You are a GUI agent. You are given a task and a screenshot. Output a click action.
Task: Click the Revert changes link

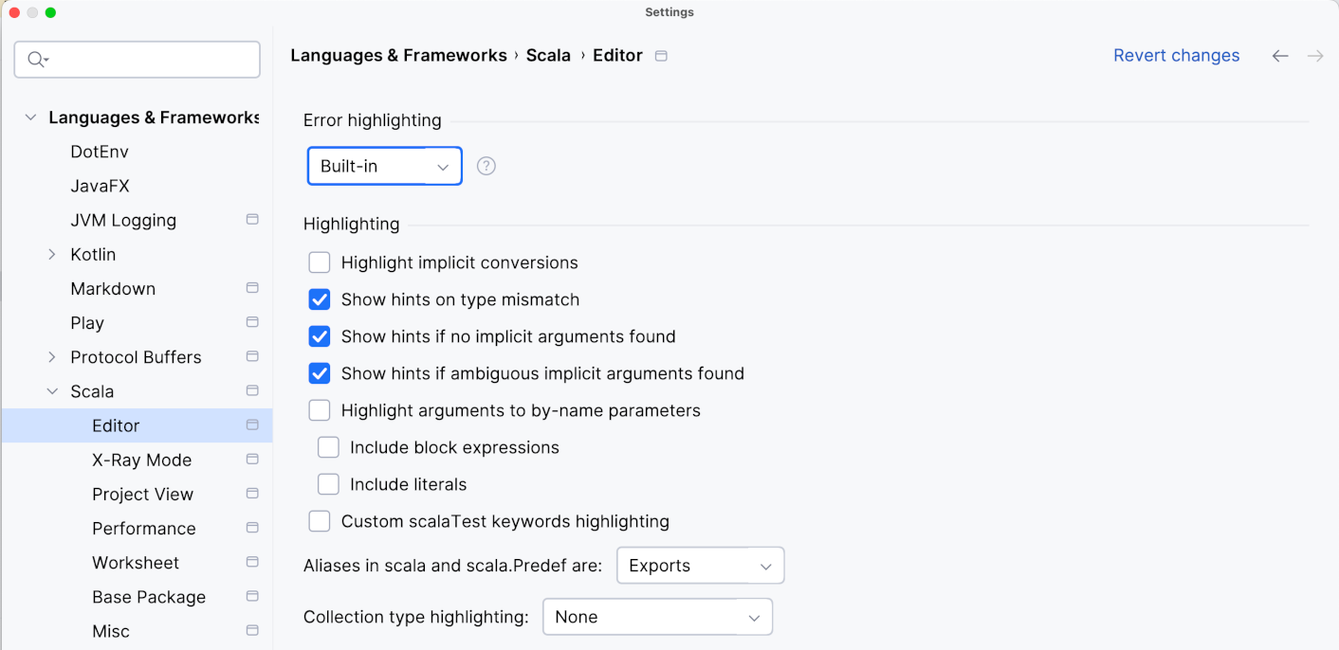coord(1176,56)
